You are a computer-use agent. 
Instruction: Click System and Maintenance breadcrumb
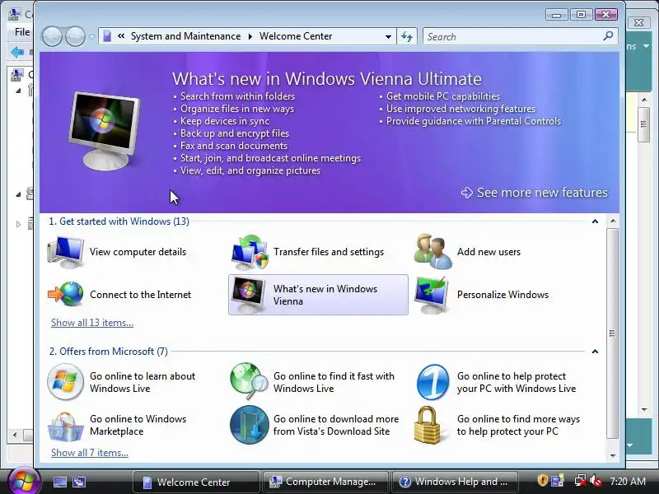pyautogui.click(x=185, y=36)
